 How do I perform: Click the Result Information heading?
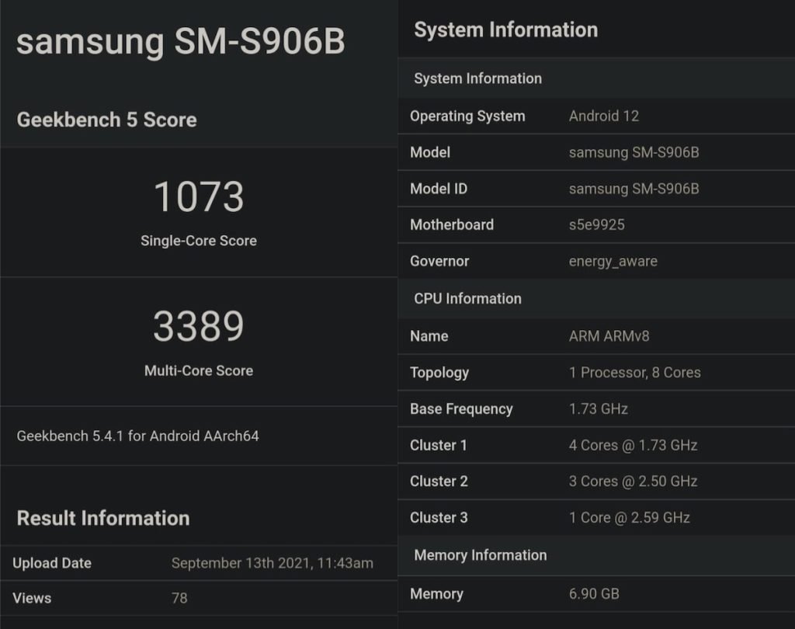point(103,519)
